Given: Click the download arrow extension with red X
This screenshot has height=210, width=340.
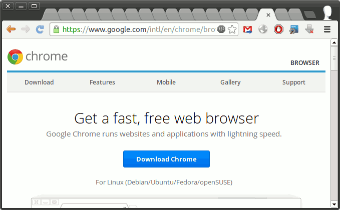Looking at the screenshot, I should pos(309,29).
